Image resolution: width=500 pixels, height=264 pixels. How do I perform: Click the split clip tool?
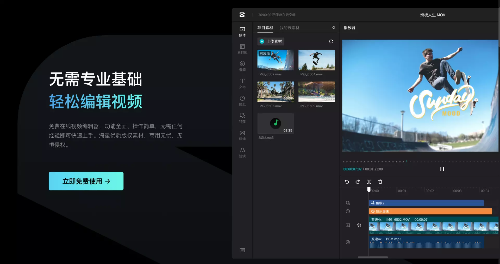369,182
